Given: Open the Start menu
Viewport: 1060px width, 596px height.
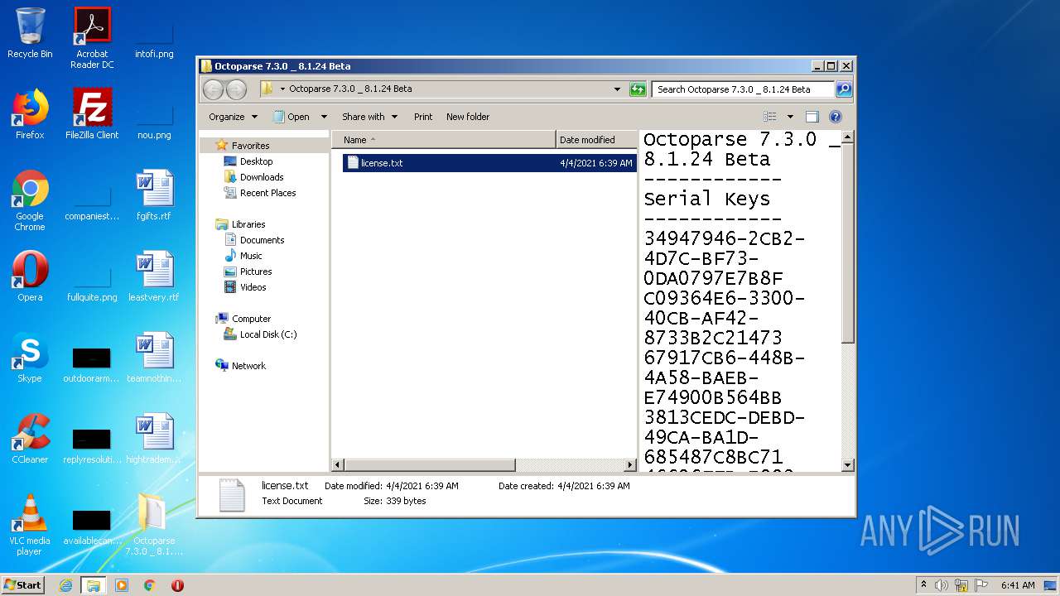Looking at the screenshot, I should [23, 585].
